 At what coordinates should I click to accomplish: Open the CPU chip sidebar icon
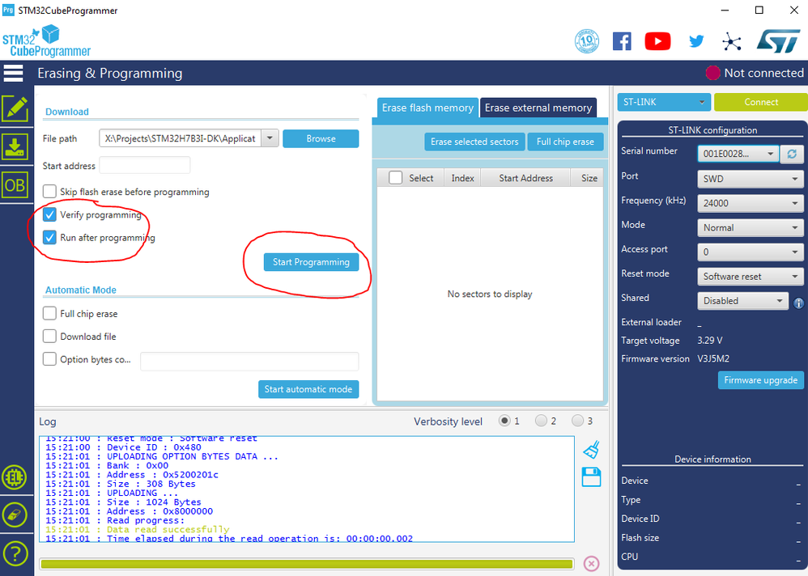15,477
